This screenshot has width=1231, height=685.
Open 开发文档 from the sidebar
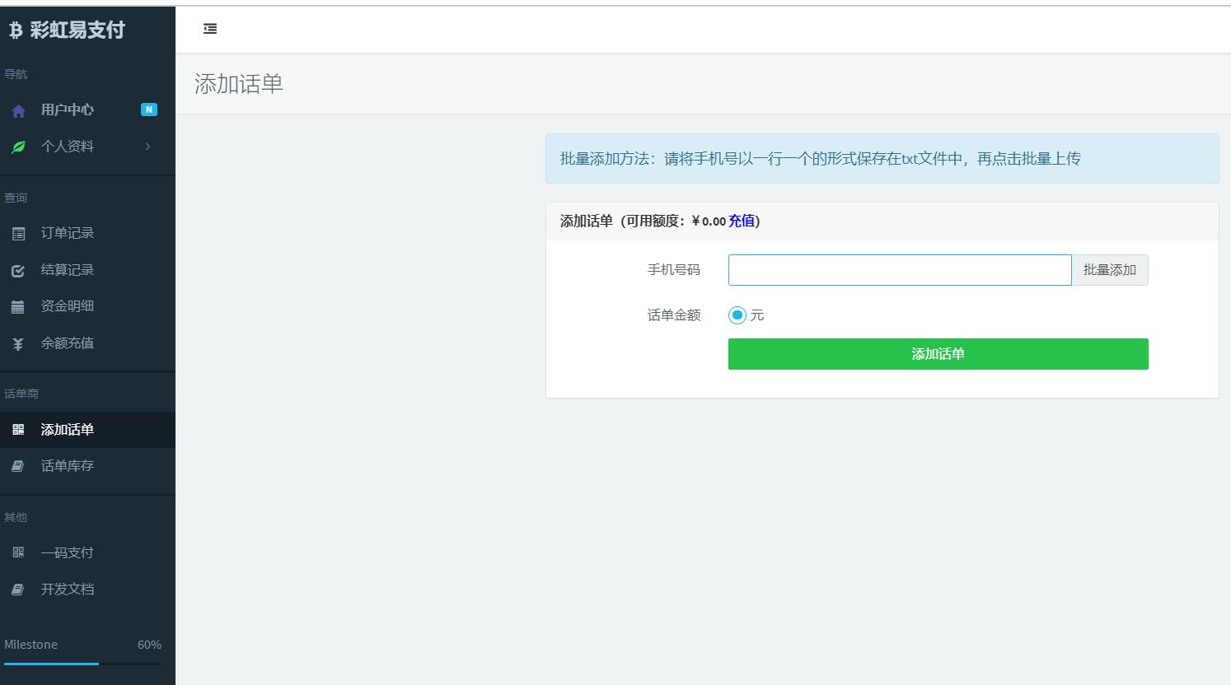(x=87, y=589)
